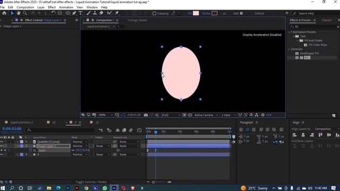Image resolution: width=340 pixels, height=191 pixels.
Task: Open the Composition menu
Action: tap(25, 7)
